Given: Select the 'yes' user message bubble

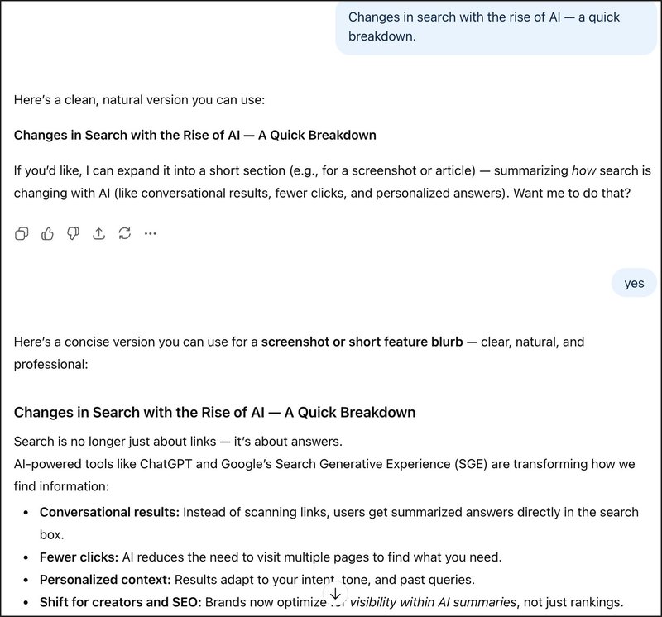Looking at the screenshot, I should click(634, 284).
